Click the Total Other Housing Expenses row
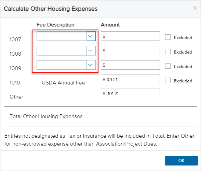This screenshot has height=171, width=201. point(101,116)
